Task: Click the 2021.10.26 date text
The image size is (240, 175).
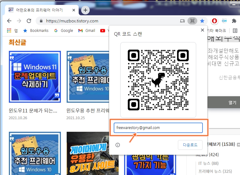Action: click(x=18, y=118)
